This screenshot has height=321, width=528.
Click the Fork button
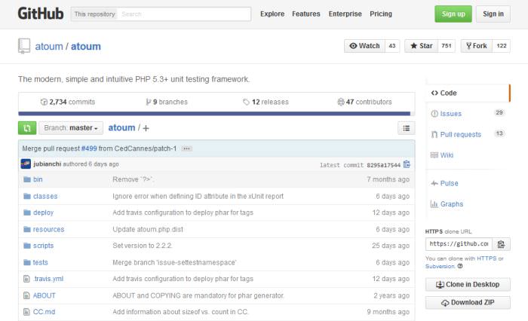(x=477, y=46)
